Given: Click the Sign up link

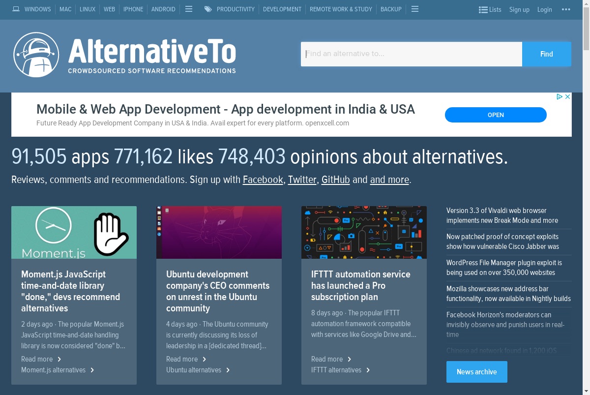Looking at the screenshot, I should 519,9.
